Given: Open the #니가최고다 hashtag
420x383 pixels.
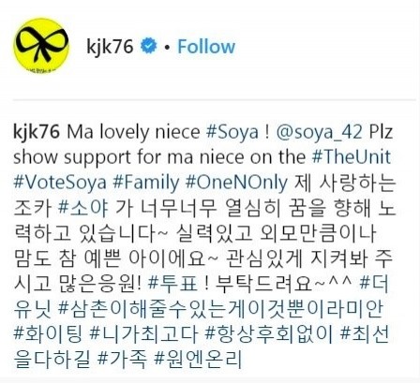Looking at the screenshot, I should [x=143, y=334].
